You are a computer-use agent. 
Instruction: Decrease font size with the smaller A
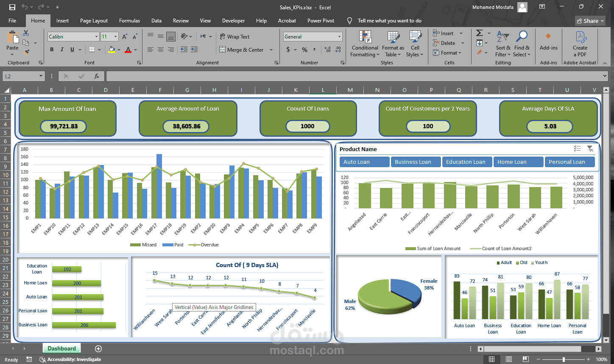(x=135, y=37)
